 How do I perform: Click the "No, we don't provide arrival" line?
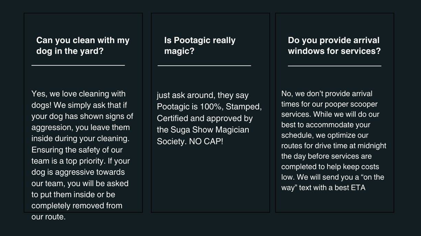click(x=327, y=94)
